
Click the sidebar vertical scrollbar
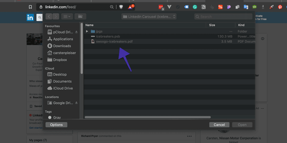click(x=82, y=48)
